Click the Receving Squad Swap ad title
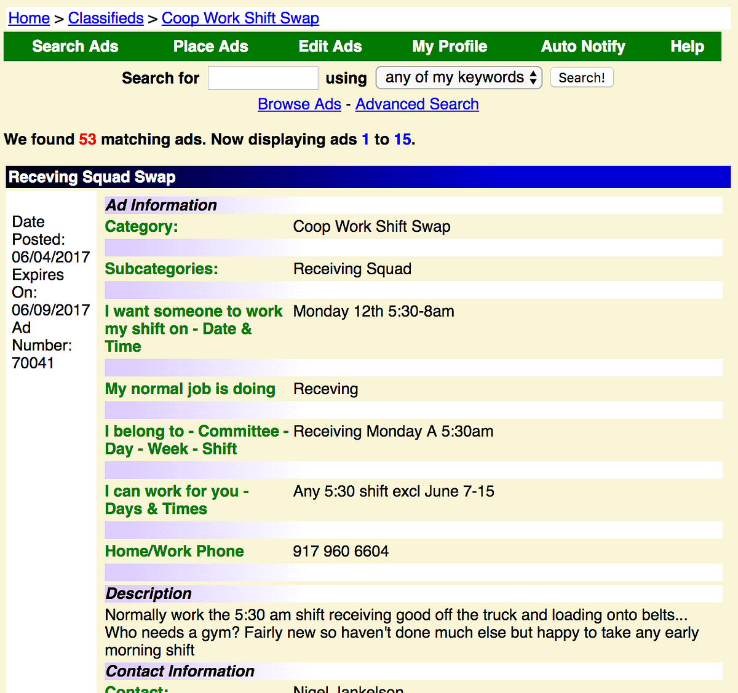The height and width of the screenshot is (693, 738). point(92,177)
